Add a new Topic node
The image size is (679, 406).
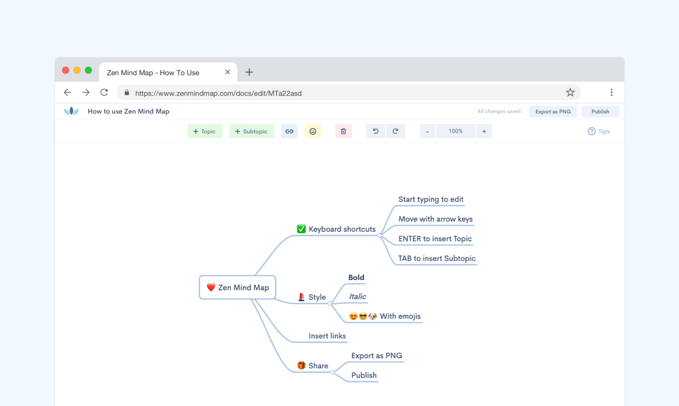pyautogui.click(x=205, y=131)
